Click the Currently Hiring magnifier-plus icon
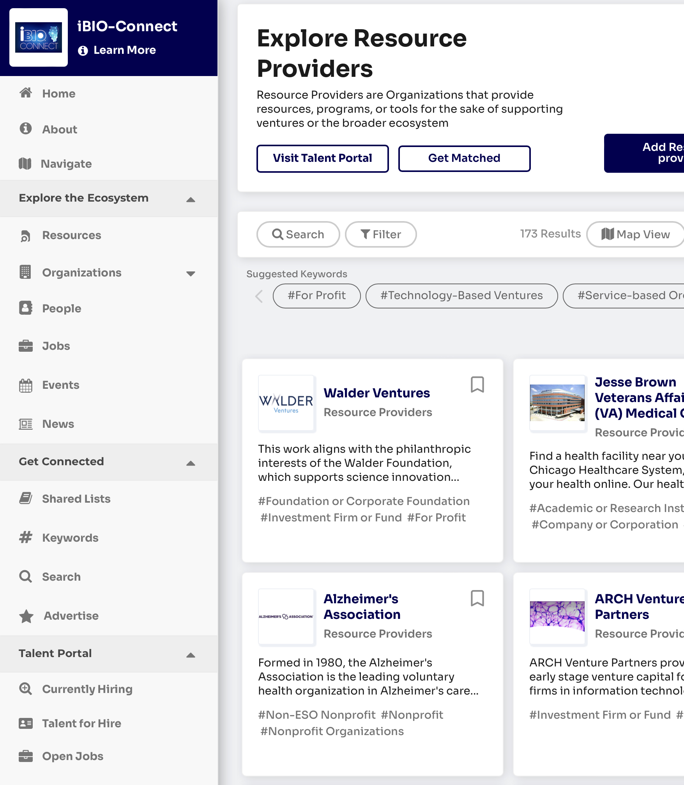 [x=26, y=689]
